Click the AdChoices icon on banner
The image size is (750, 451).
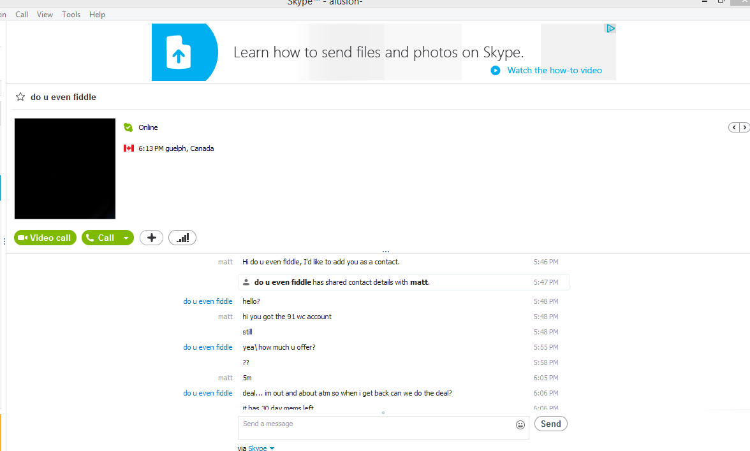610,29
